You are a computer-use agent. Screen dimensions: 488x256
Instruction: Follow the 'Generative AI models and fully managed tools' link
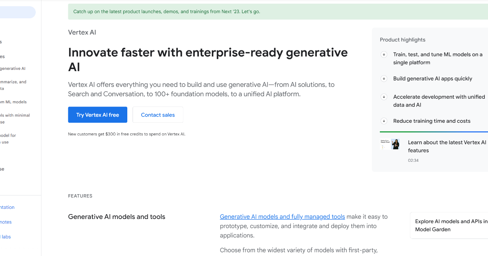pyautogui.click(x=282, y=217)
